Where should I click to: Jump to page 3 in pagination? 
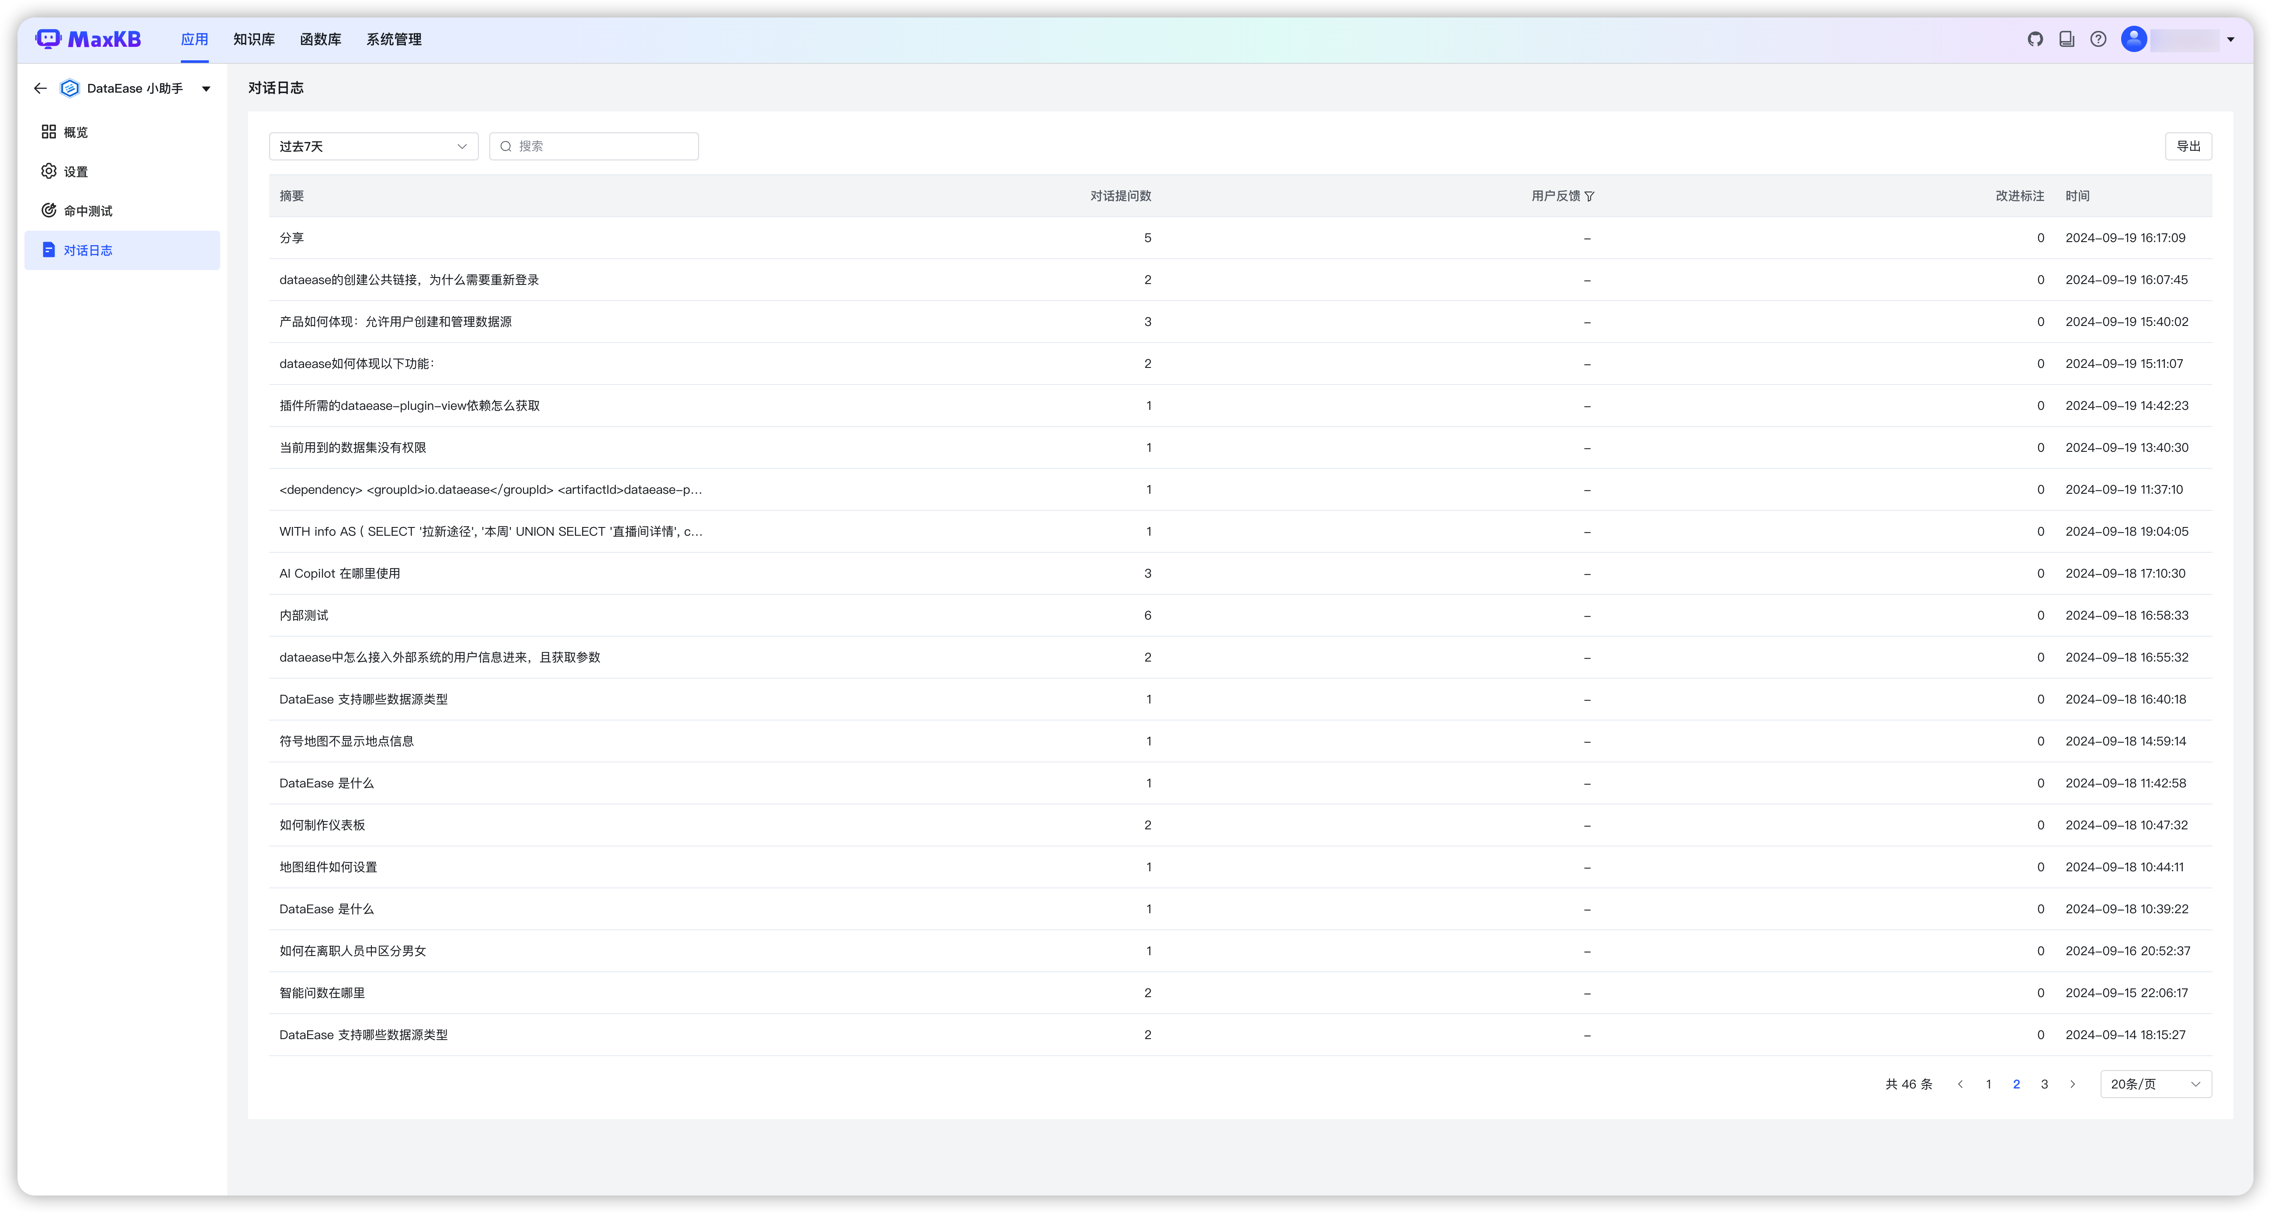[x=2043, y=1084]
